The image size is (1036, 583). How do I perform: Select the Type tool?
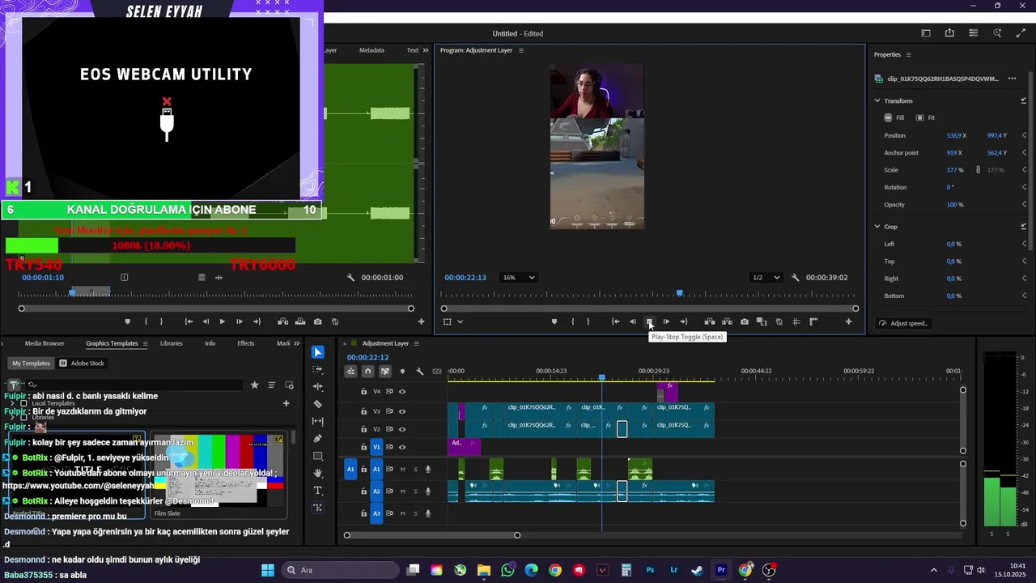click(x=318, y=491)
